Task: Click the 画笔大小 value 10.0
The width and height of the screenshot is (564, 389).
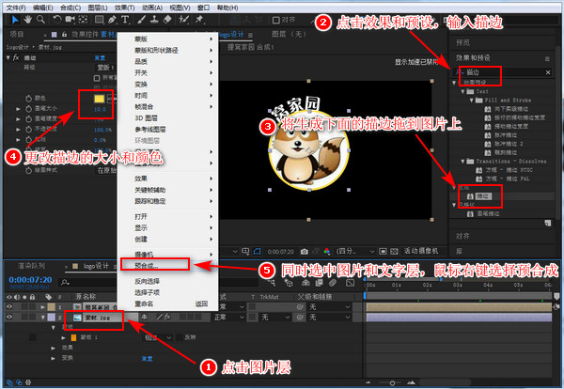Action: pyautogui.click(x=100, y=109)
